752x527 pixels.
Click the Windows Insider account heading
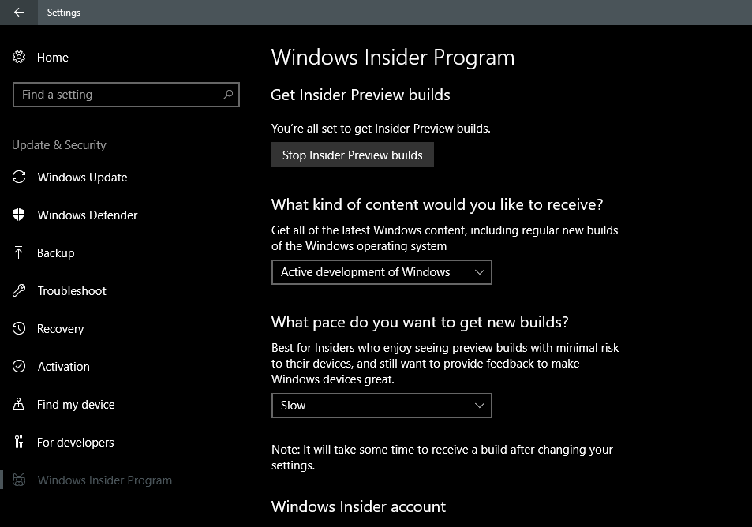click(x=359, y=506)
